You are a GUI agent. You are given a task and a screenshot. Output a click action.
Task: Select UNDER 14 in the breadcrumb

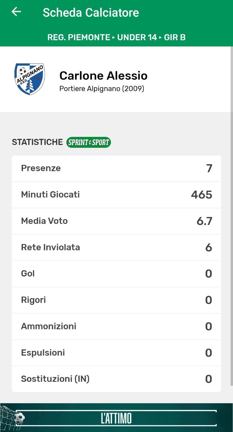137,37
